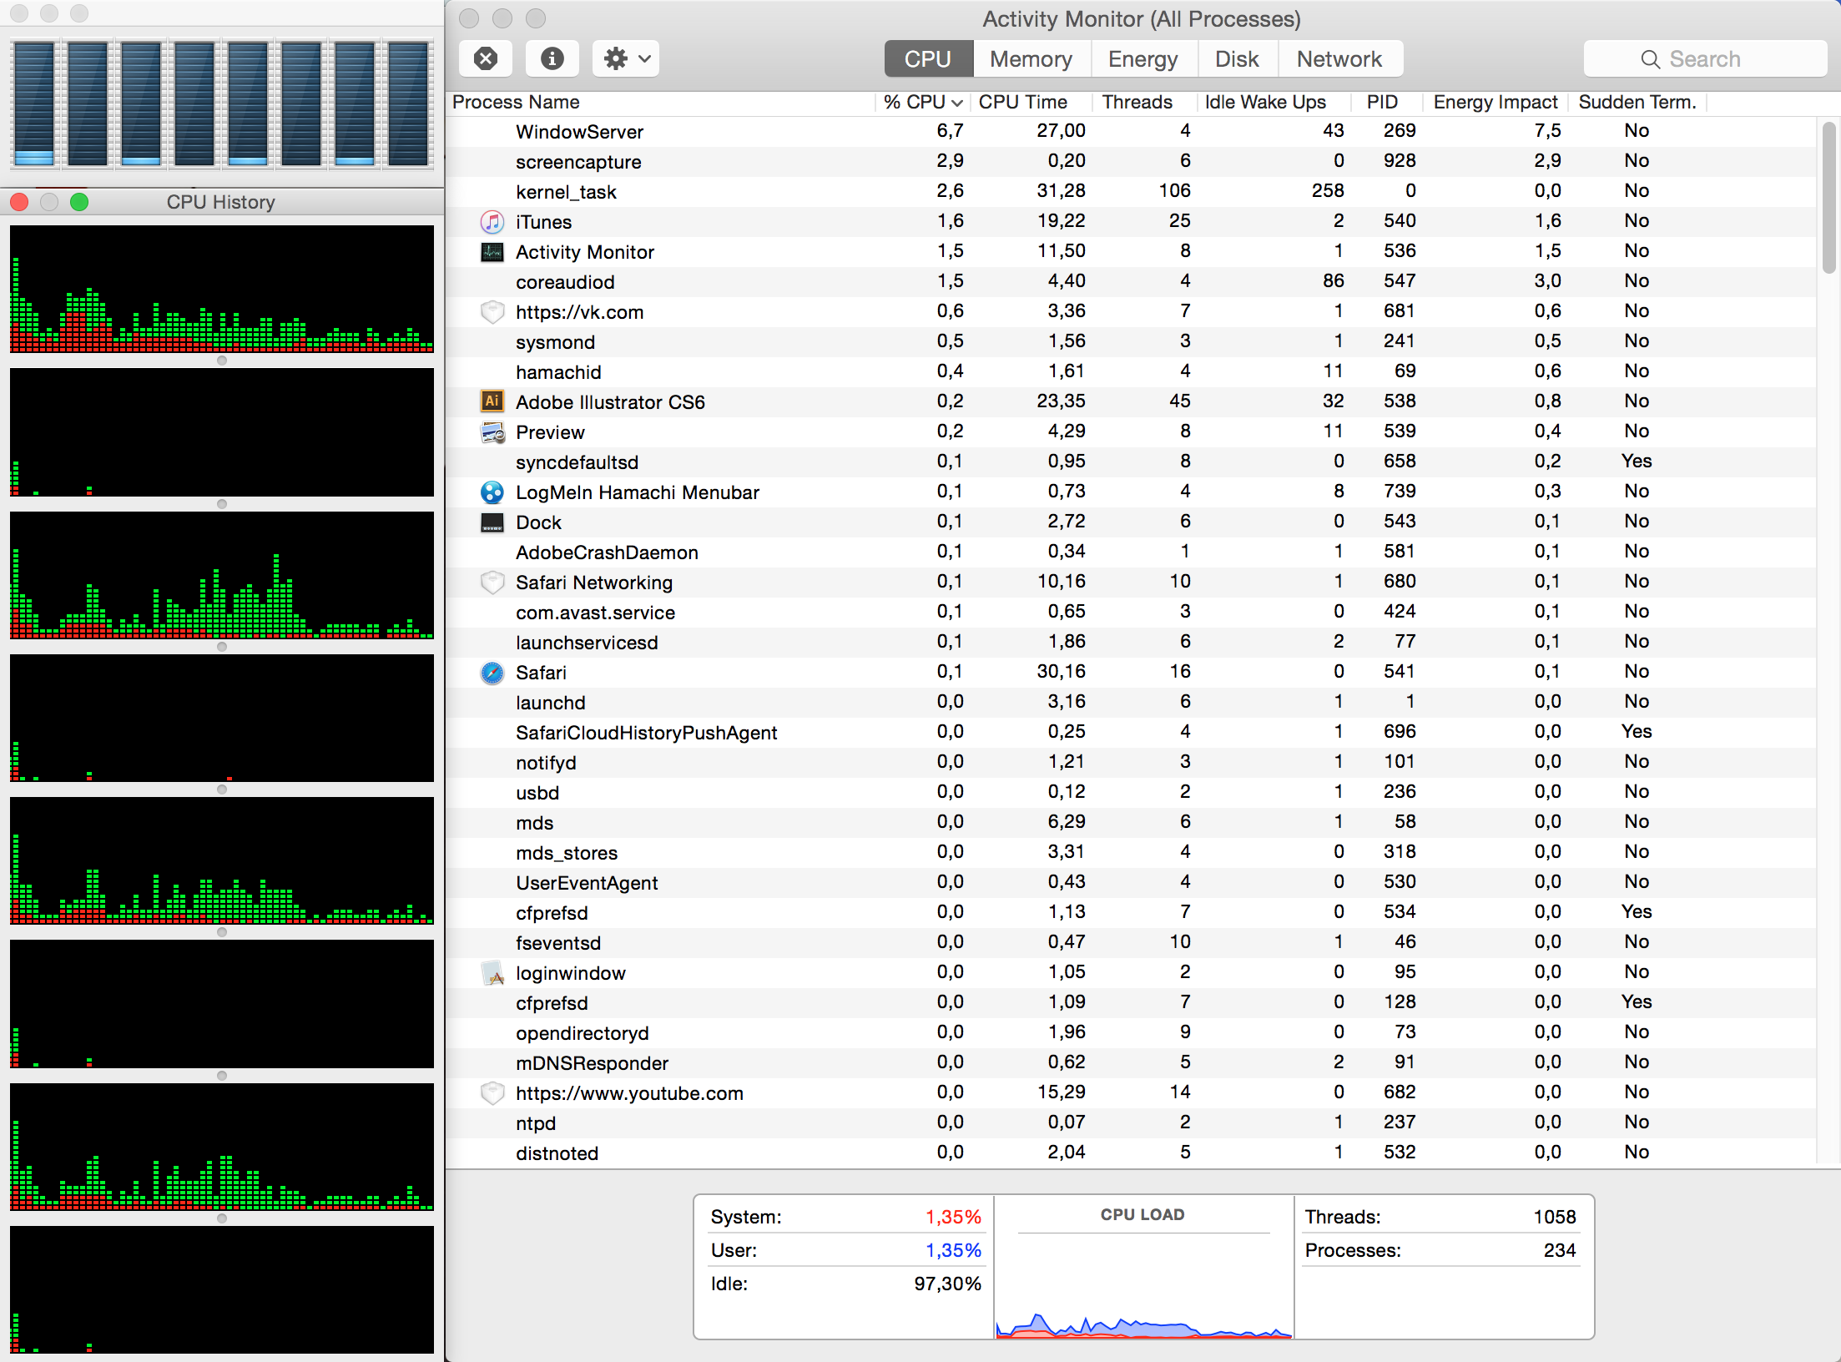
Task: Switch to the Network tab
Action: pyautogui.click(x=1339, y=58)
